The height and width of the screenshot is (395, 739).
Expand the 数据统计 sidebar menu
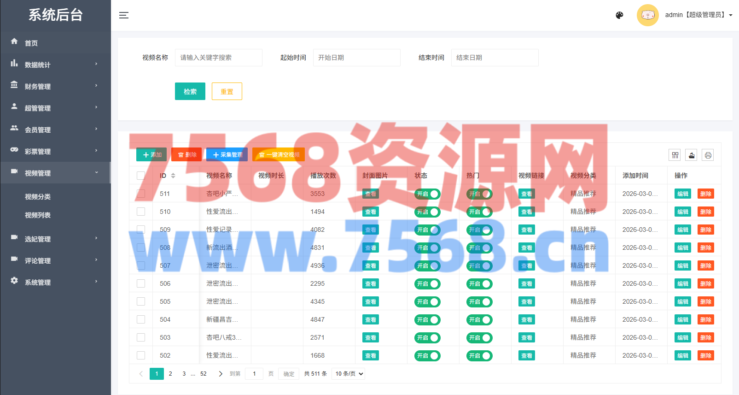(55, 65)
